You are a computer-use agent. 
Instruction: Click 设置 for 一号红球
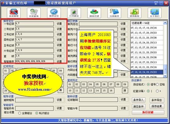tap(59, 24)
